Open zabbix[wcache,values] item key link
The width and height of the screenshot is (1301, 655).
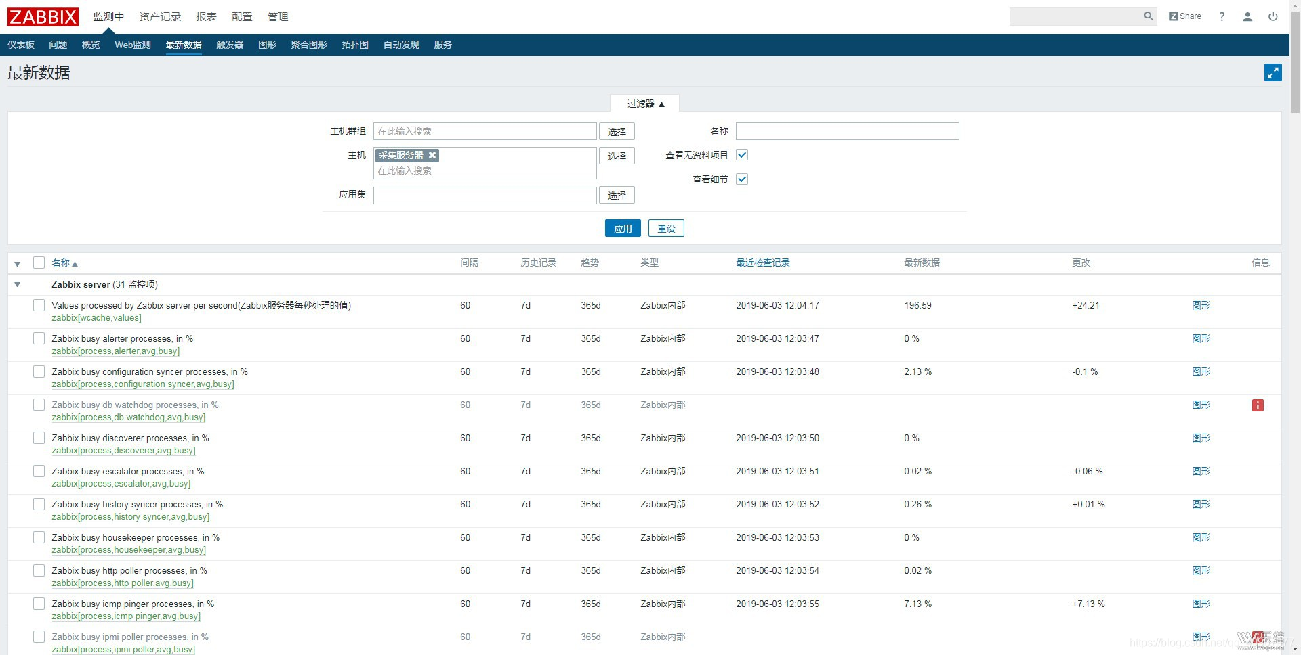[96, 318]
